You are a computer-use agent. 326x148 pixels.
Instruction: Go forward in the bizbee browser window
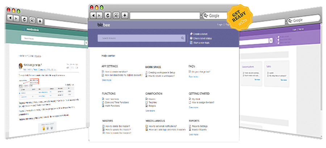pyautogui.click(x=99, y=15)
